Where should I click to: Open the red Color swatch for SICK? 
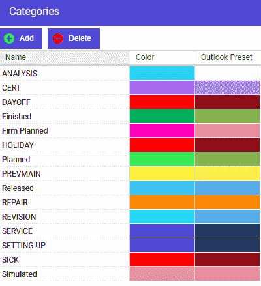(162, 260)
